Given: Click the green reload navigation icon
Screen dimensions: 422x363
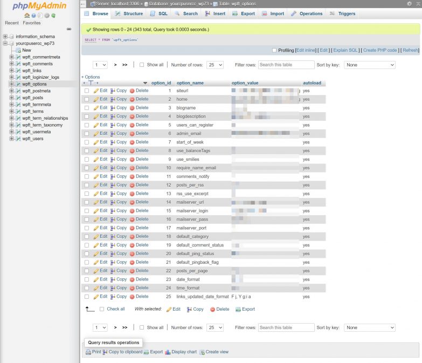Looking at the screenshot, I should click(x=52, y=16).
